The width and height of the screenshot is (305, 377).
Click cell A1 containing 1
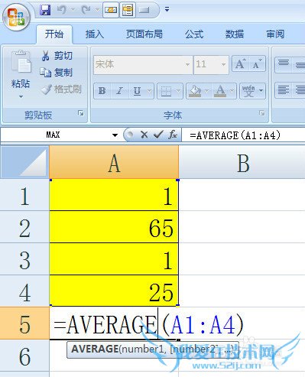114,195
